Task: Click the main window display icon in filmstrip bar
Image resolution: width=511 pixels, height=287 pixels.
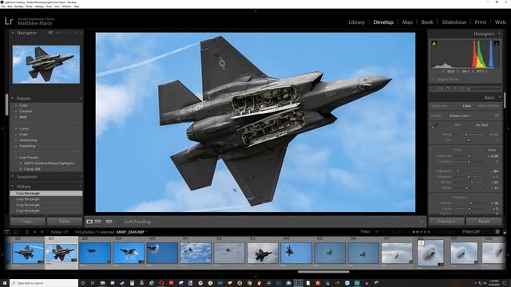Action: 7,232
